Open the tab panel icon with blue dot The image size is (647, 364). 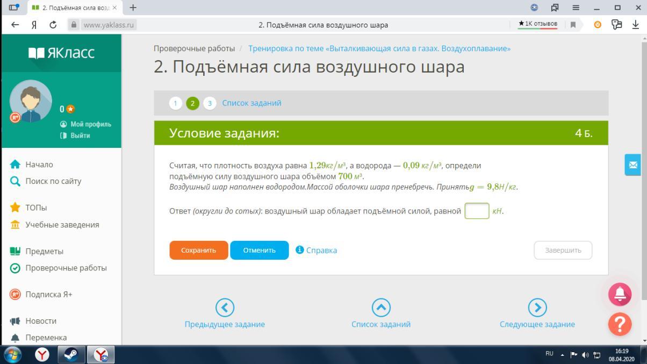(14, 8)
